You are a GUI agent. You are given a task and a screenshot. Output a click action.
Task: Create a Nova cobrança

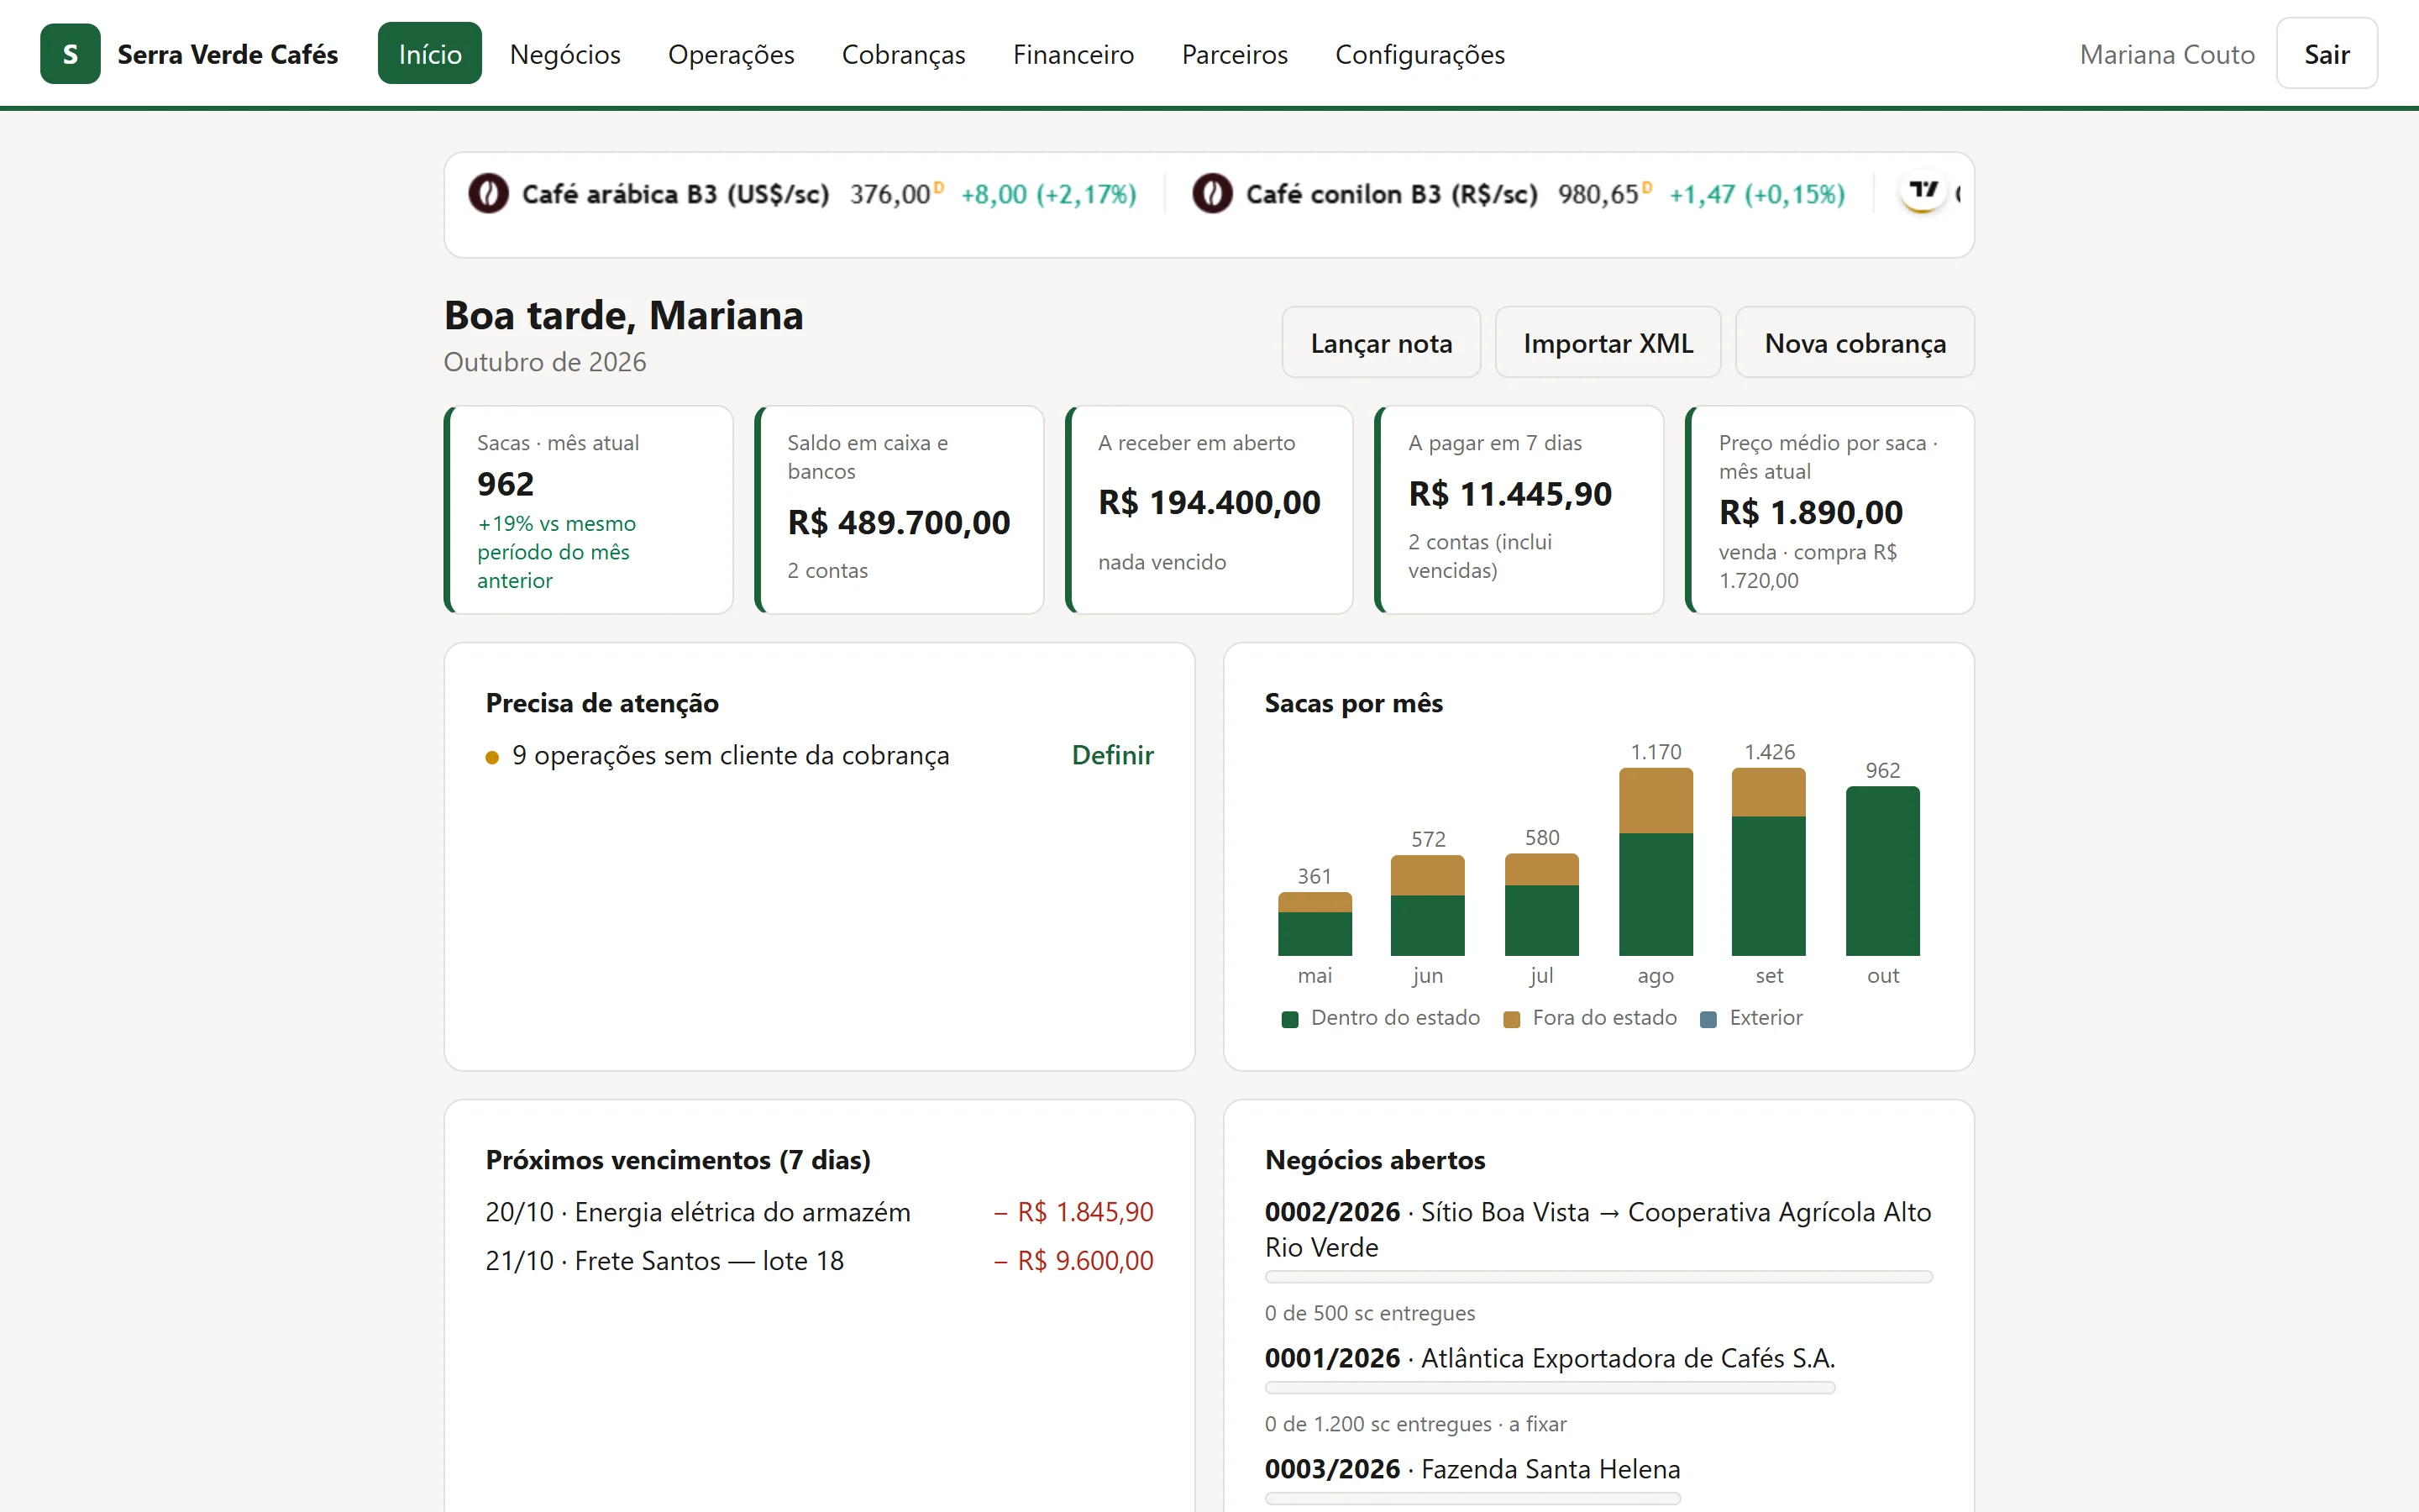pyautogui.click(x=1855, y=343)
